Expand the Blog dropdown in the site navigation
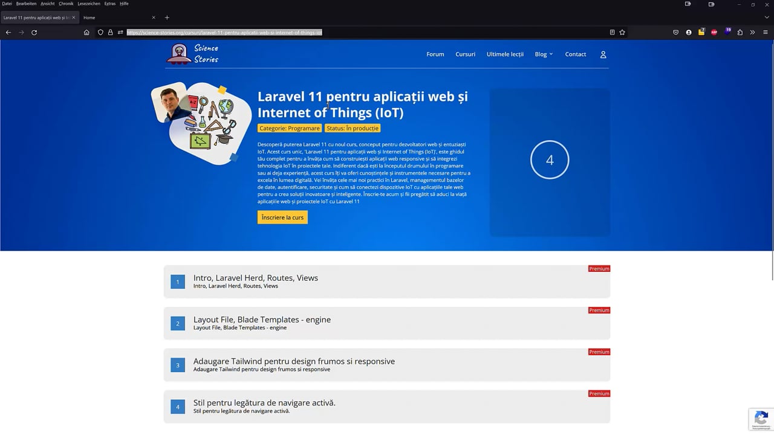 (544, 54)
